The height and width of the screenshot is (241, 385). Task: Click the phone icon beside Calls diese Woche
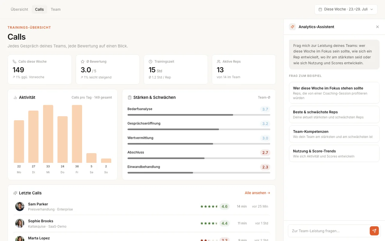(14, 61)
